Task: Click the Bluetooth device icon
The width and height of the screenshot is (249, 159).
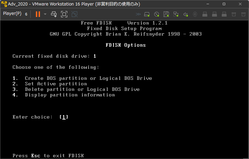Action: tap(195, 14)
